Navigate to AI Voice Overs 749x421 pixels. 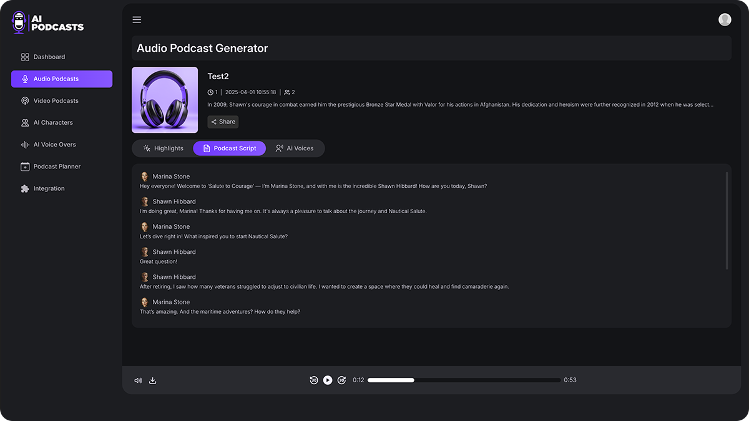54,145
